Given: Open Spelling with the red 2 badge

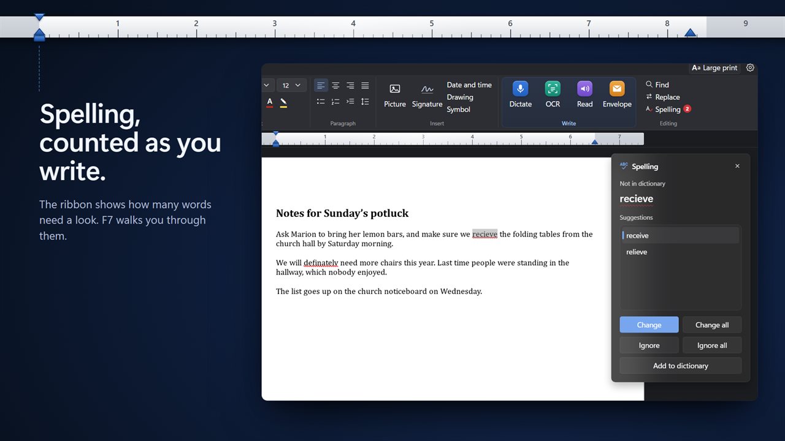Looking at the screenshot, I should (668, 109).
